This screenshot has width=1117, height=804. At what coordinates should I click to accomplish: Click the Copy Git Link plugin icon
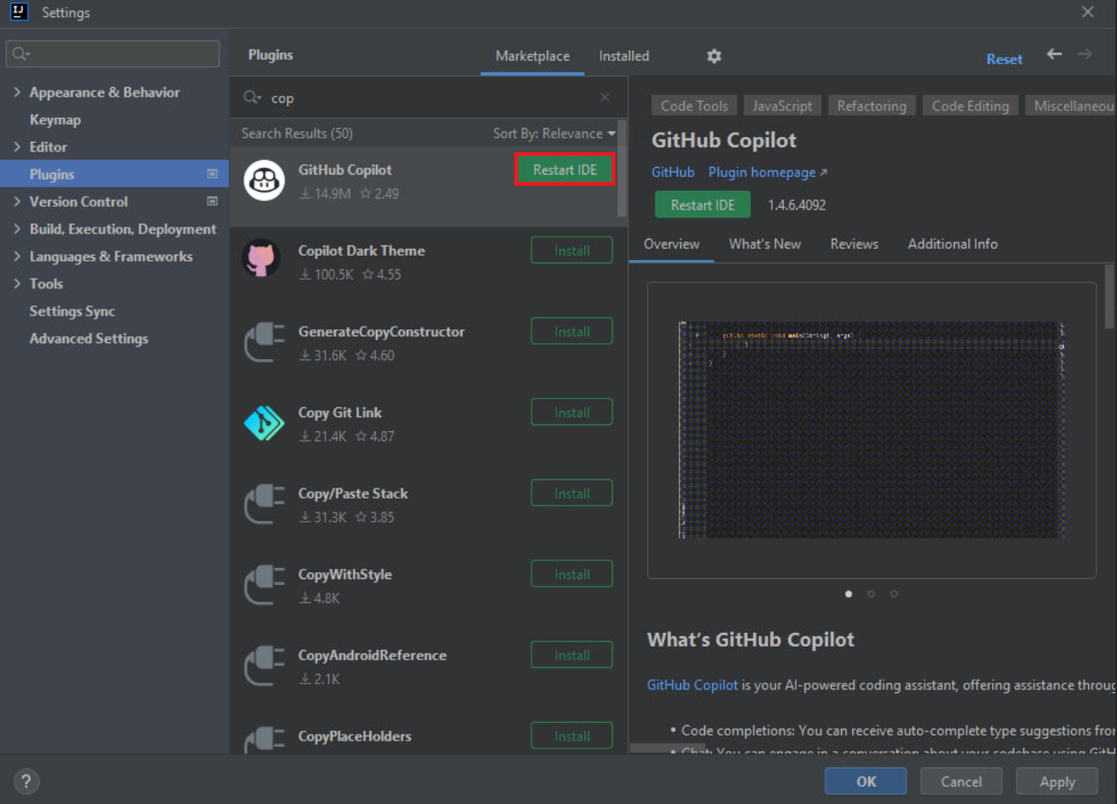coord(264,423)
